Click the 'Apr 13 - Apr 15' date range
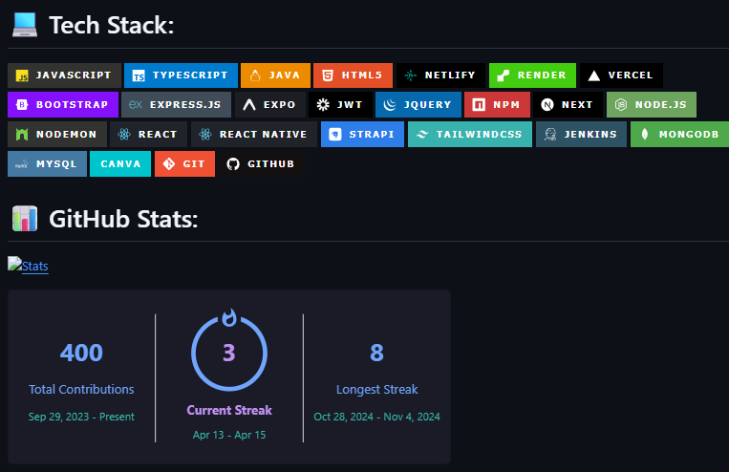 229,435
